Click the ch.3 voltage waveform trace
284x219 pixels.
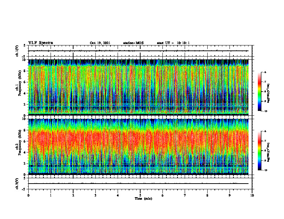pos(138,184)
